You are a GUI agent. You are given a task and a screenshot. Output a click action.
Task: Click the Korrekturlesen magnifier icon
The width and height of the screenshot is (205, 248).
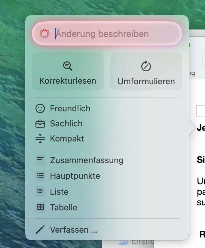point(68,66)
